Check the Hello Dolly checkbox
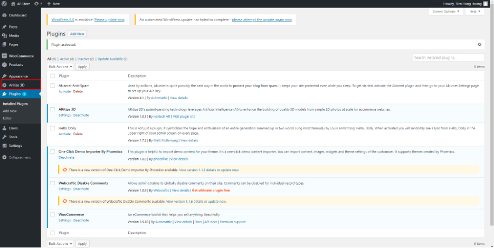Image resolution: width=494 pixels, height=248 pixels. 53,128
